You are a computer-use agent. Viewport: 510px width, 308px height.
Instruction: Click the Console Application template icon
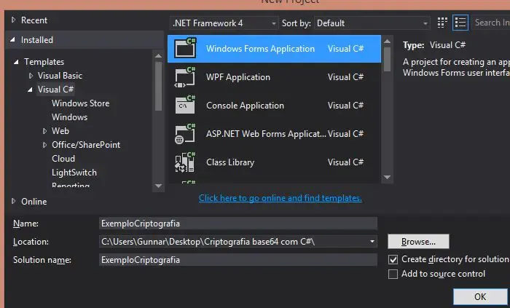coord(185,106)
